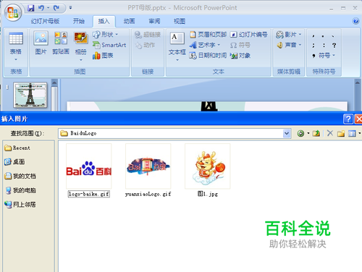
Task: Customize Quick Access toolbar dropdown
Action: point(70,8)
